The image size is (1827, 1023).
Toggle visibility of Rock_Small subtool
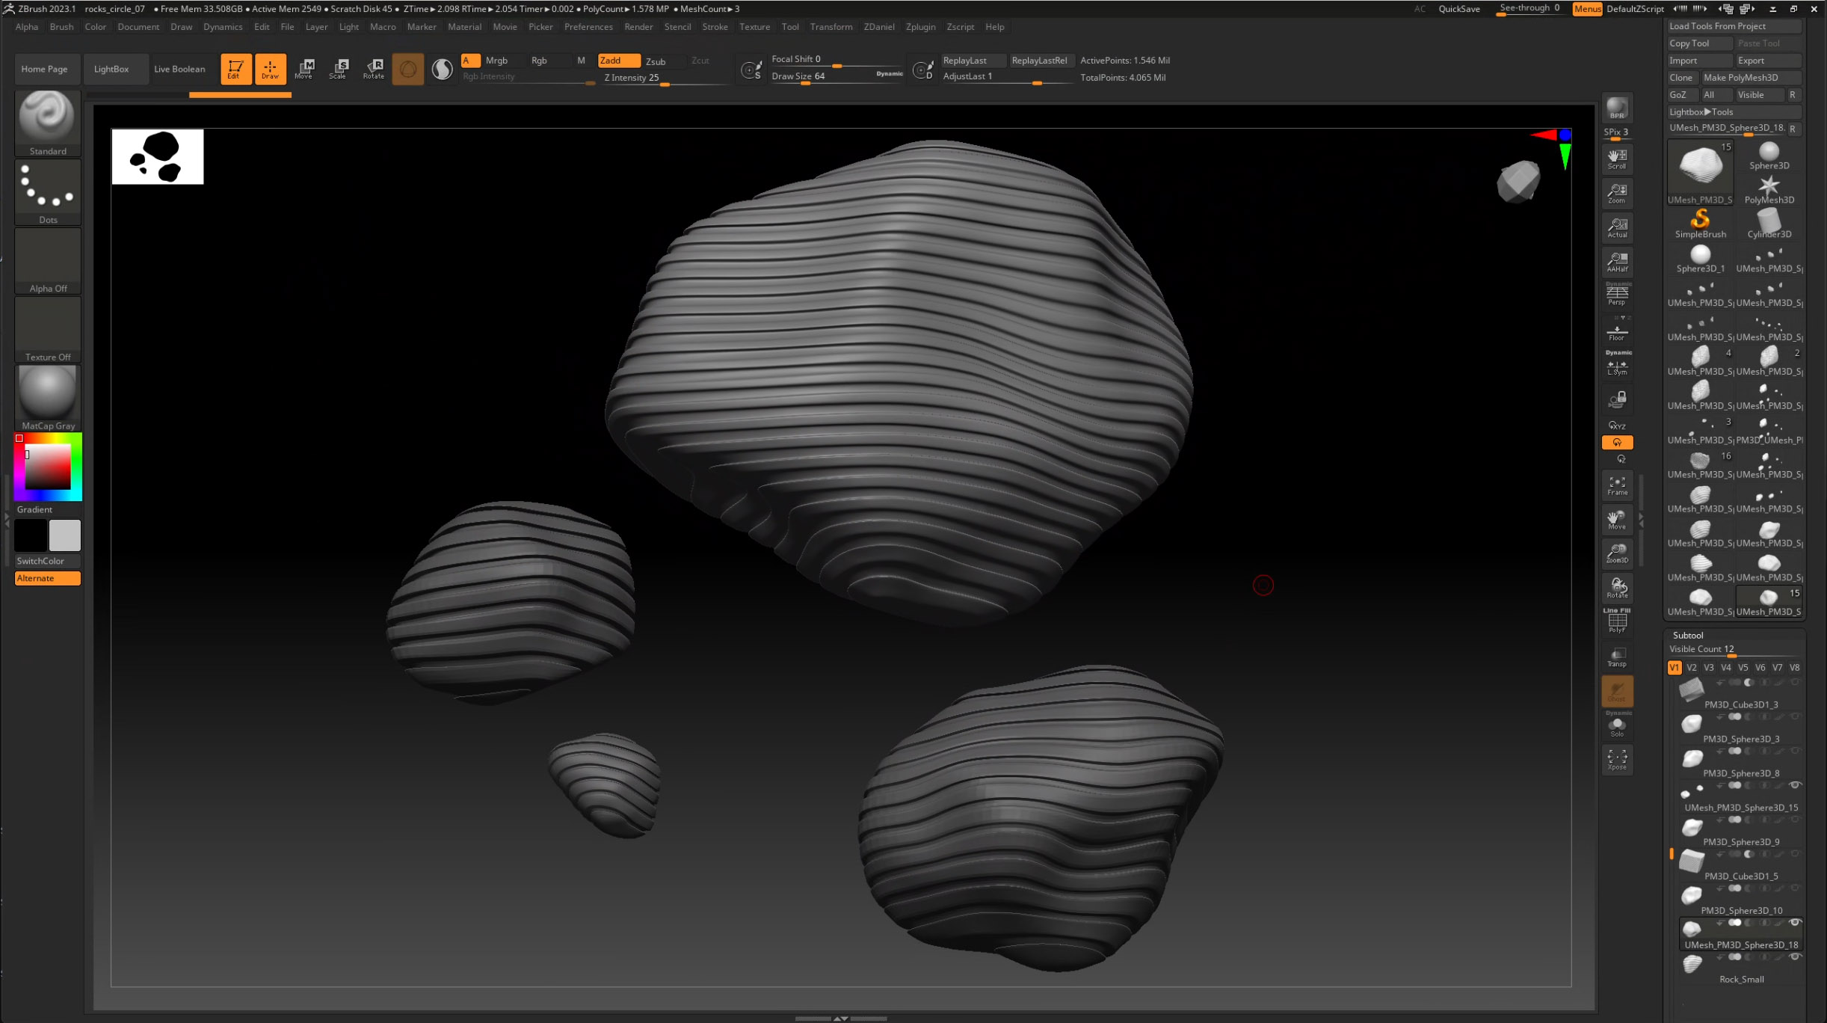coord(1794,957)
